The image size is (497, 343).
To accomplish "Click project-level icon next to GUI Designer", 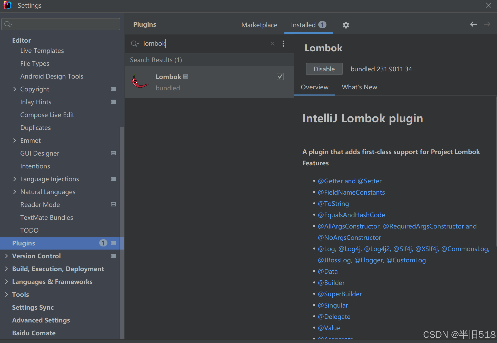I will tap(113, 153).
